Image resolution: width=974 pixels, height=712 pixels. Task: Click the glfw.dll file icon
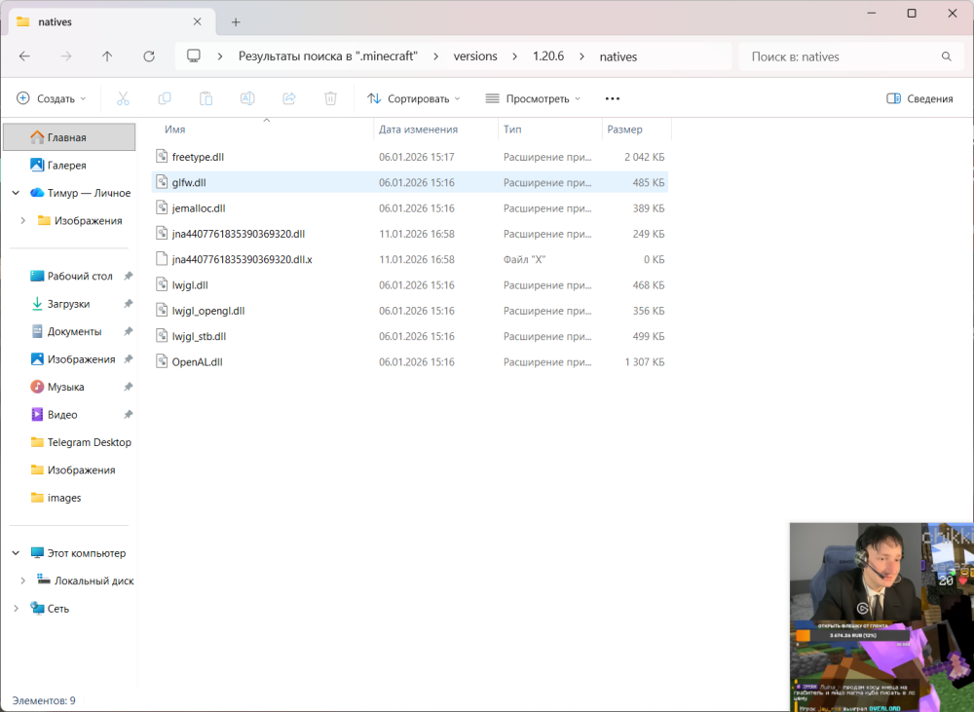162,182
